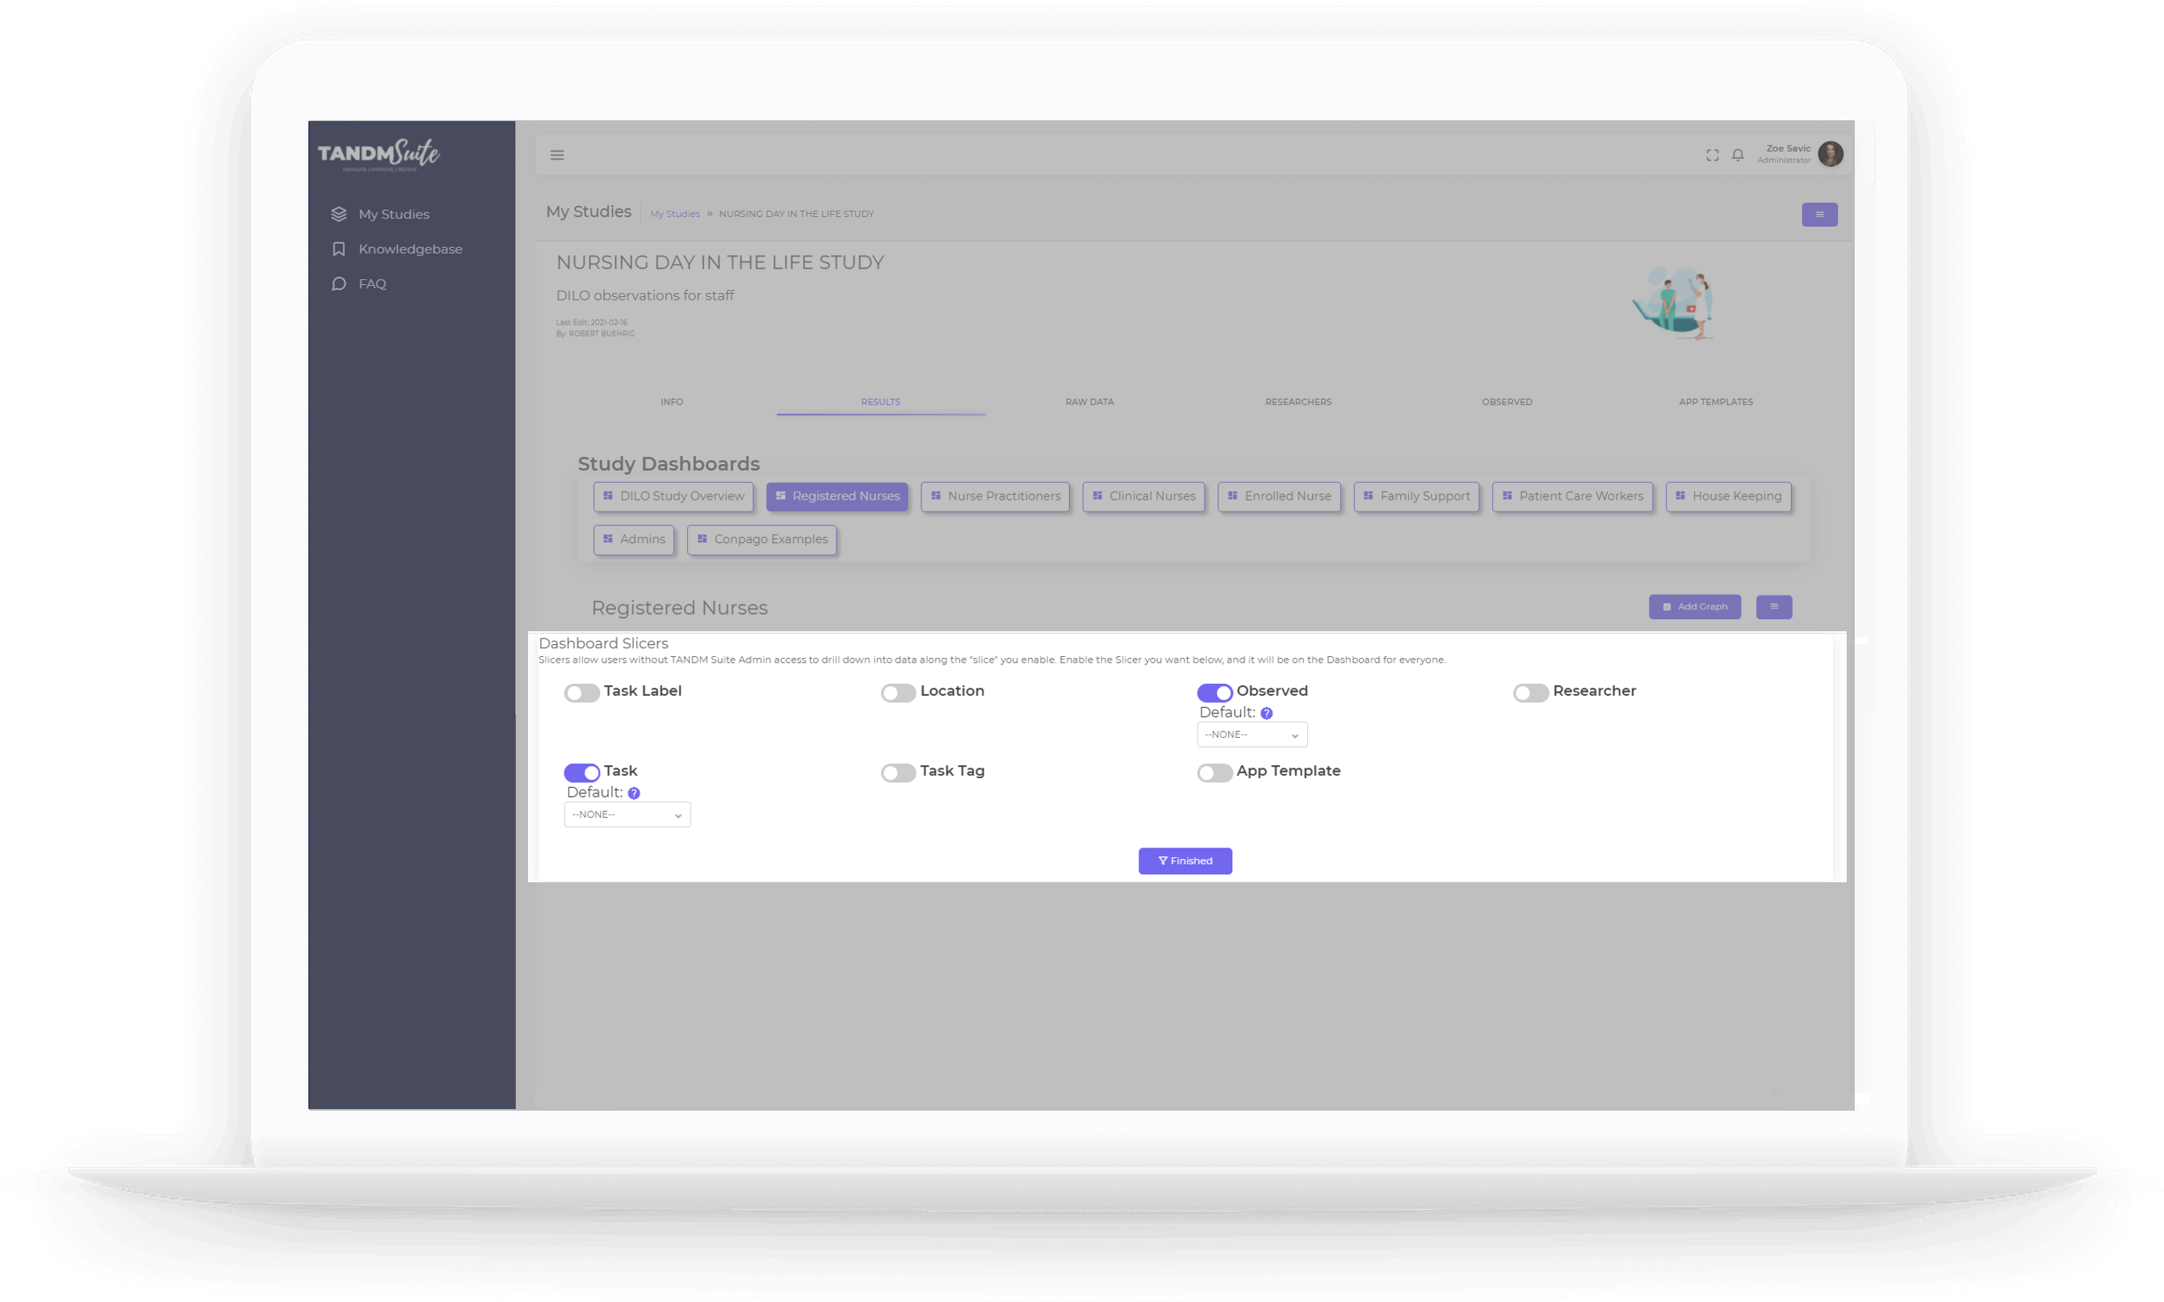Open the study options menu button beside breadcrumb

click(1819, 214)
